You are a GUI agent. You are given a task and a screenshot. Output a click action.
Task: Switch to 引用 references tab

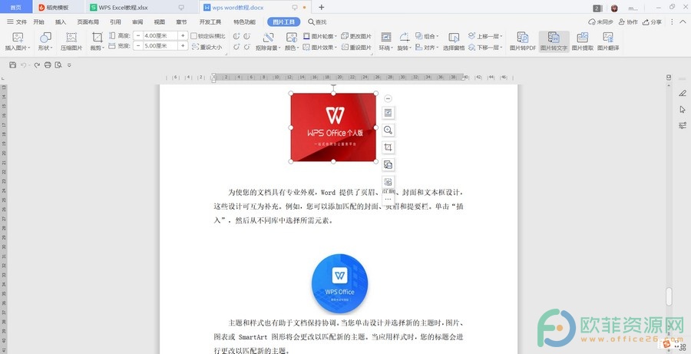point(115,22)
